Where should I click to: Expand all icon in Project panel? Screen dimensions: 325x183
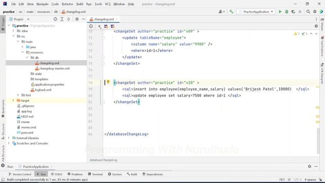click(x=62, y=19)
